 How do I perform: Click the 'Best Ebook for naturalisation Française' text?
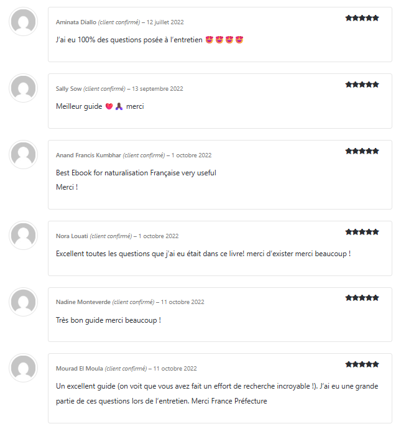click(118, 173)
